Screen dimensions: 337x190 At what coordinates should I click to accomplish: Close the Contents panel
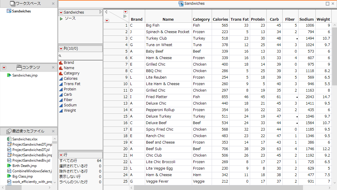(53, 67)
